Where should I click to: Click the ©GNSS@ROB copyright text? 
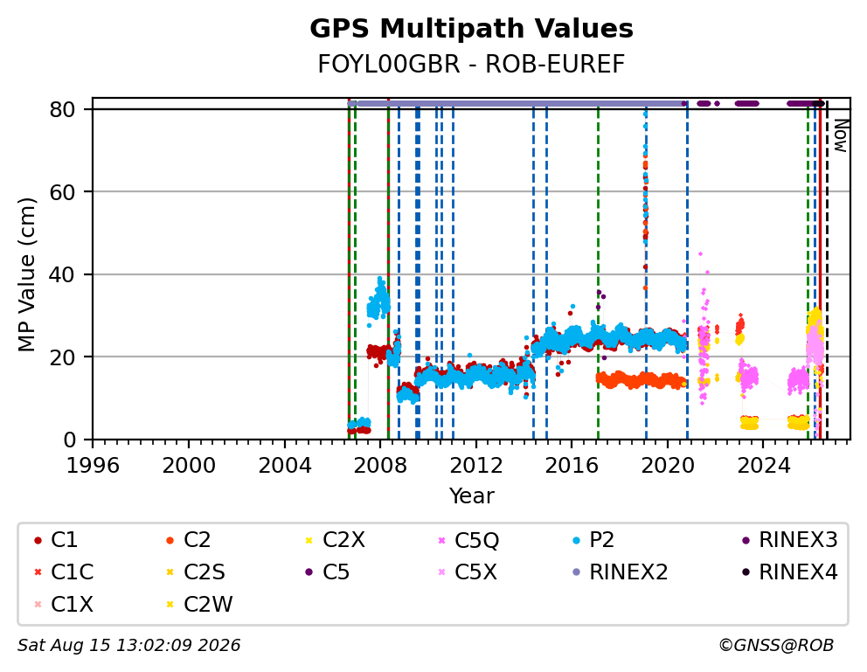[776, 646]
